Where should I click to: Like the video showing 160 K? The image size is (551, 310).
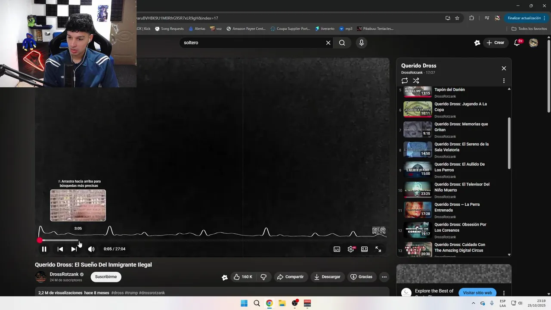coord(243,277)
